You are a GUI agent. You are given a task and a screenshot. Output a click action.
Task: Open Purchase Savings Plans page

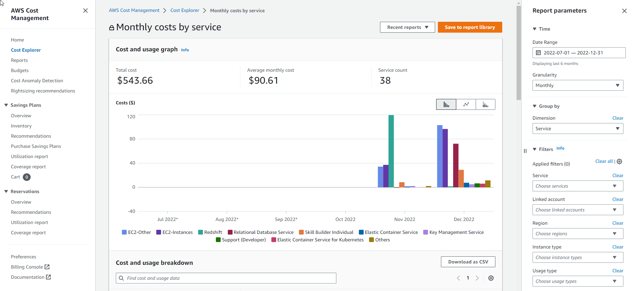click(36, 146)
